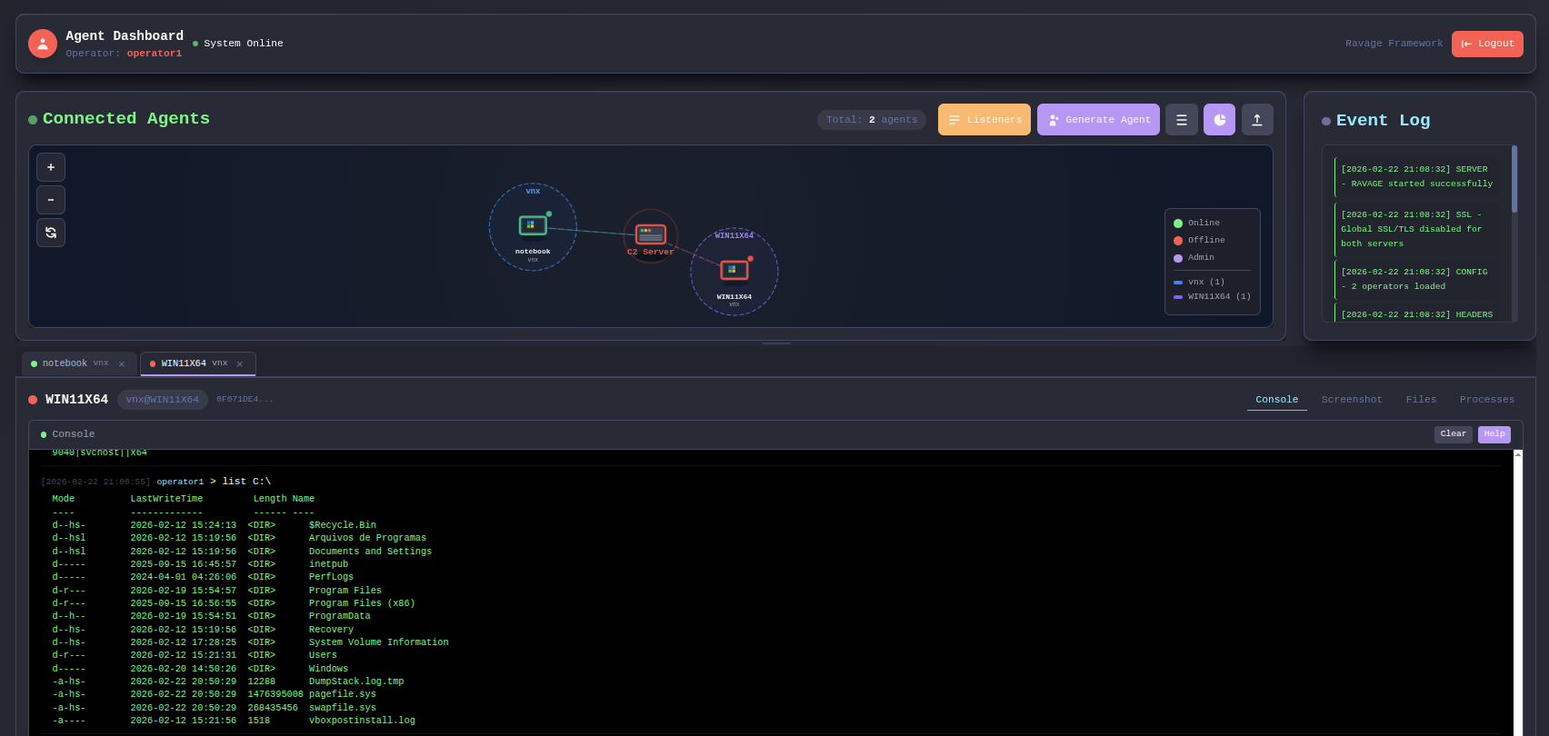Click the vnx (1) legend group
This screenshot has width=1549, height=736.
(x=1199, y=283)
